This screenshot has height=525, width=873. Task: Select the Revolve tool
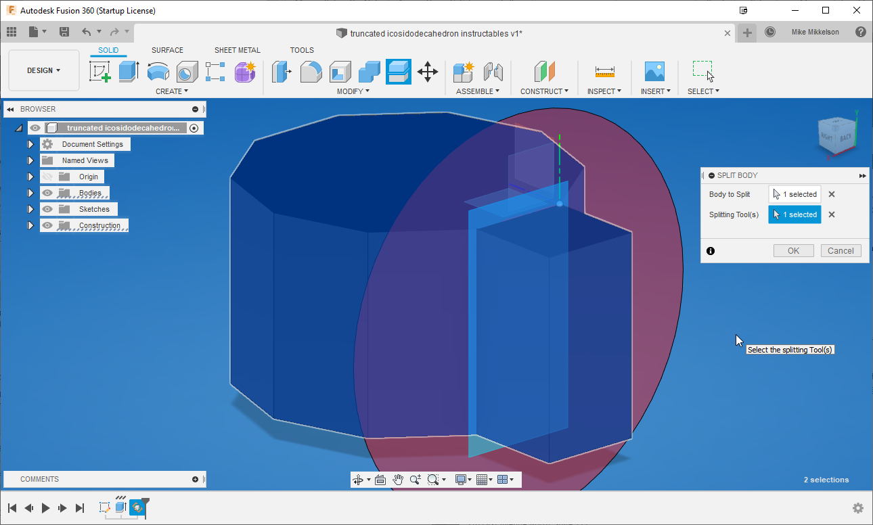(x=158, y=71)
